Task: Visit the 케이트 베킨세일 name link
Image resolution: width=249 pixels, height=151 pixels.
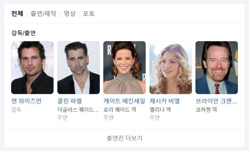Action: pos(124,101)
